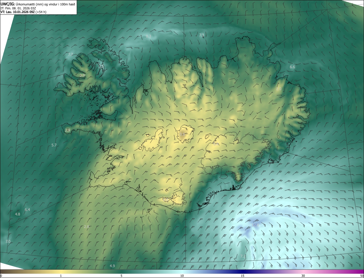364x278 pixels.
Task: Click the 1 tick on the color scale
Action: pyautogui.click(x=61, y=276)
